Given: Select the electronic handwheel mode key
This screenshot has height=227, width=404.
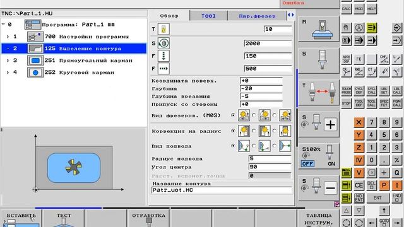Looking at the screenshot, I should coord(359,28).
